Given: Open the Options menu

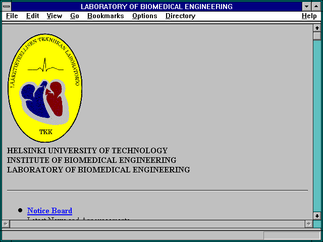Looking at the screenshot, I should (x=145, y=16).
